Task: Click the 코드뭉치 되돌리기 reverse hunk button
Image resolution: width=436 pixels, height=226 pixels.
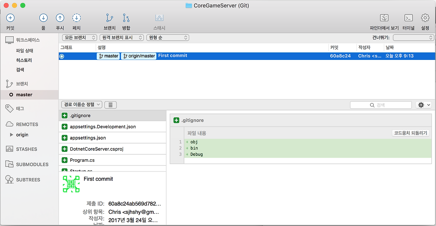Action: (x=410, y=133)
